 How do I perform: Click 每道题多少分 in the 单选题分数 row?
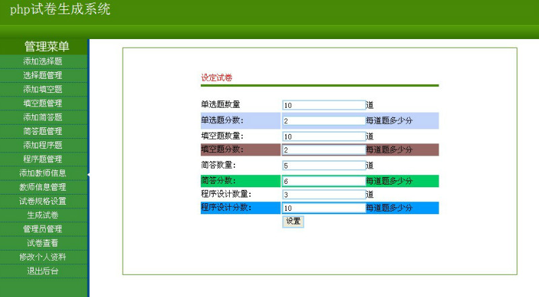pos(389,121)
